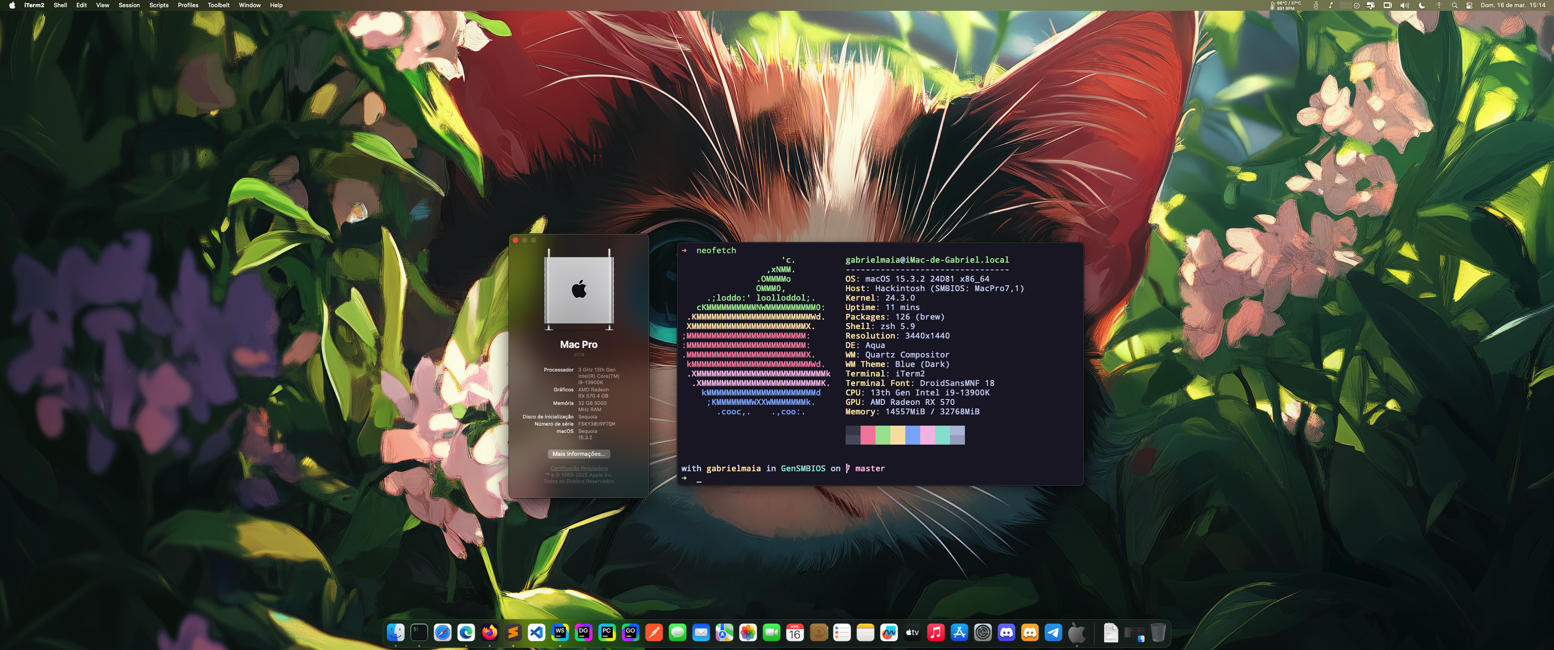Image resolution: width=1554 pixels, height=650 pixels.
Task: Open Sublime Text dock icon
Action: click(x=513, y=632)
